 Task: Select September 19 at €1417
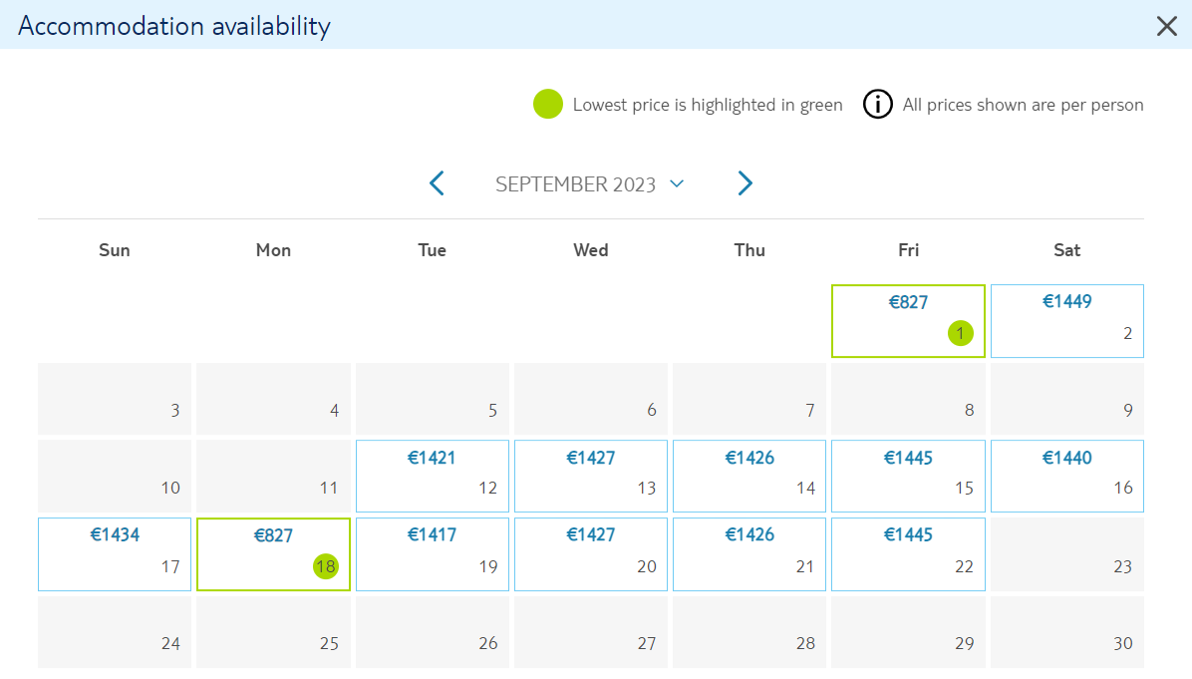coord(432,554)
